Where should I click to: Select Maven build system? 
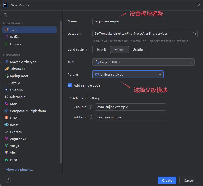pos(119,50)
